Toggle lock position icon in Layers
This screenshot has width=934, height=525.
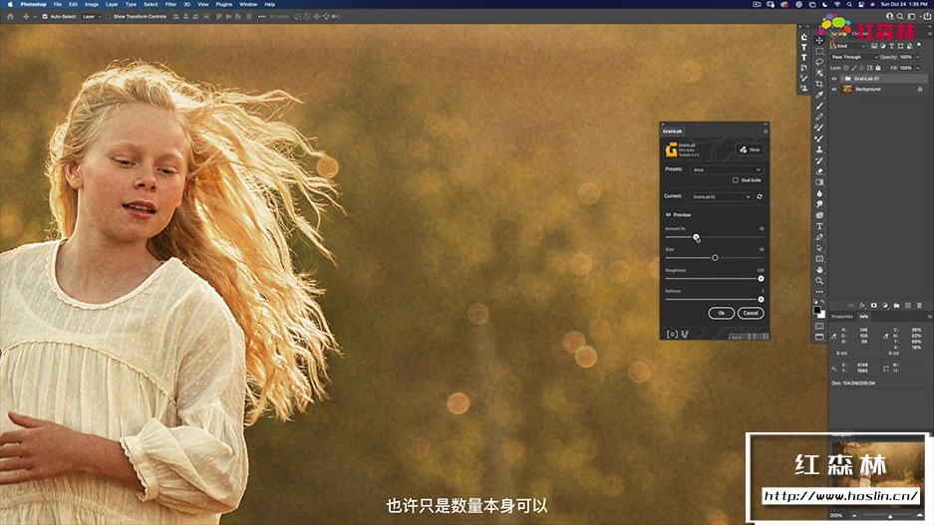point(861,68)
